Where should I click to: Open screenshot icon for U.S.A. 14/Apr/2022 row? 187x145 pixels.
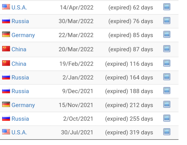(x=167, y=7)
